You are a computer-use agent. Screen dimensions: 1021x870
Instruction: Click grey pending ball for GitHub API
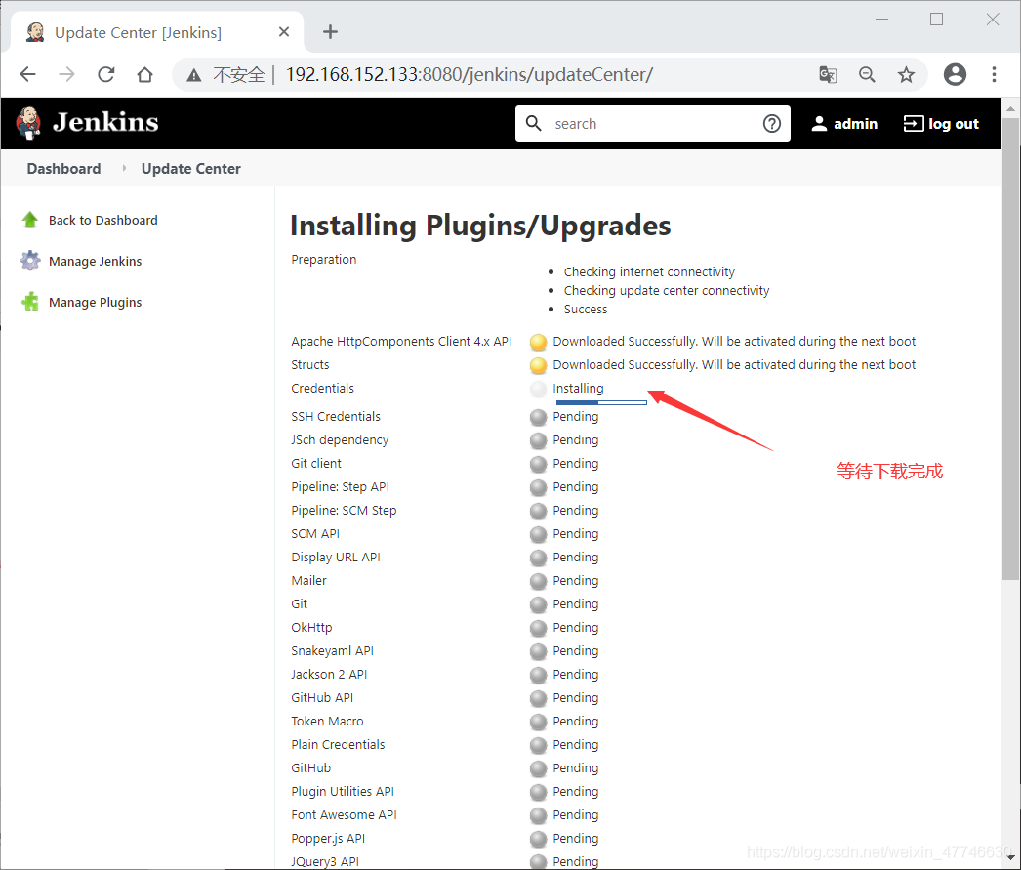pos(539,698)
